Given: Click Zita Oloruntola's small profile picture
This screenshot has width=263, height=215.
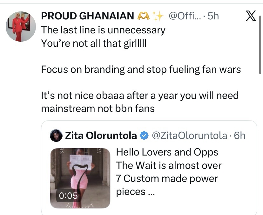Looking at the screenshot, I should [x=56, y=136].
